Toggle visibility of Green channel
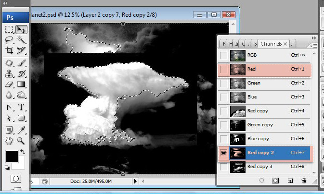 click(223, 83)
